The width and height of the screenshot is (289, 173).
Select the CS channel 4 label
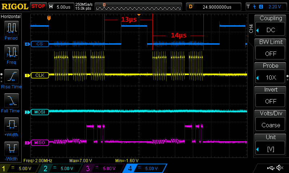40,44
